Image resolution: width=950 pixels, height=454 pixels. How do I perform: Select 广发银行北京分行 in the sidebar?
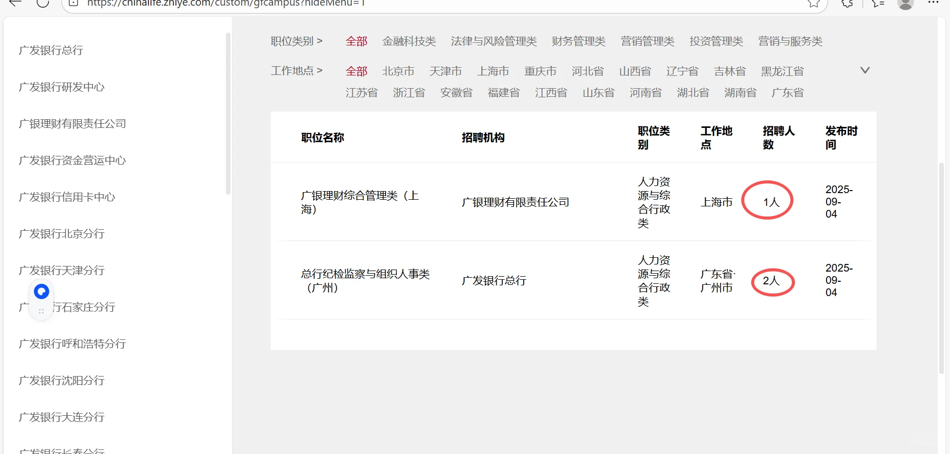tap(62, 234)
